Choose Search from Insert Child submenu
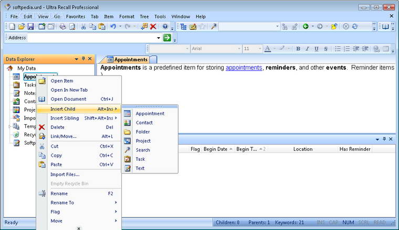Viewport: 399px width, 230px height. coord(150,150)
